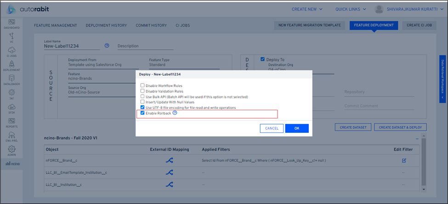Click the Label Name input field
448x204 pixels.
point(72,46)
